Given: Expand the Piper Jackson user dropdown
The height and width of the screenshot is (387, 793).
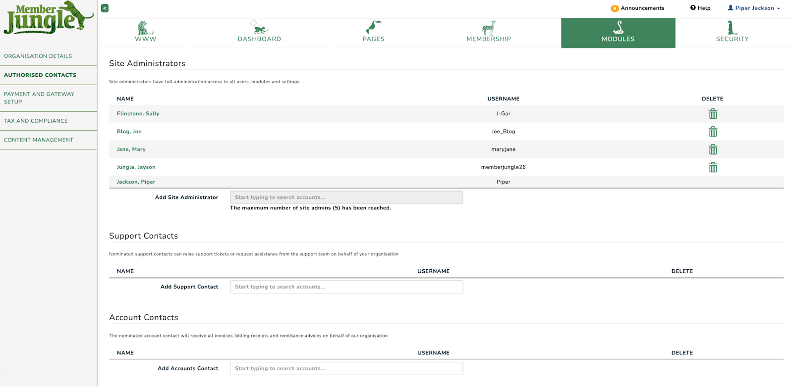Looking at the screenshot, I should 754,8.
